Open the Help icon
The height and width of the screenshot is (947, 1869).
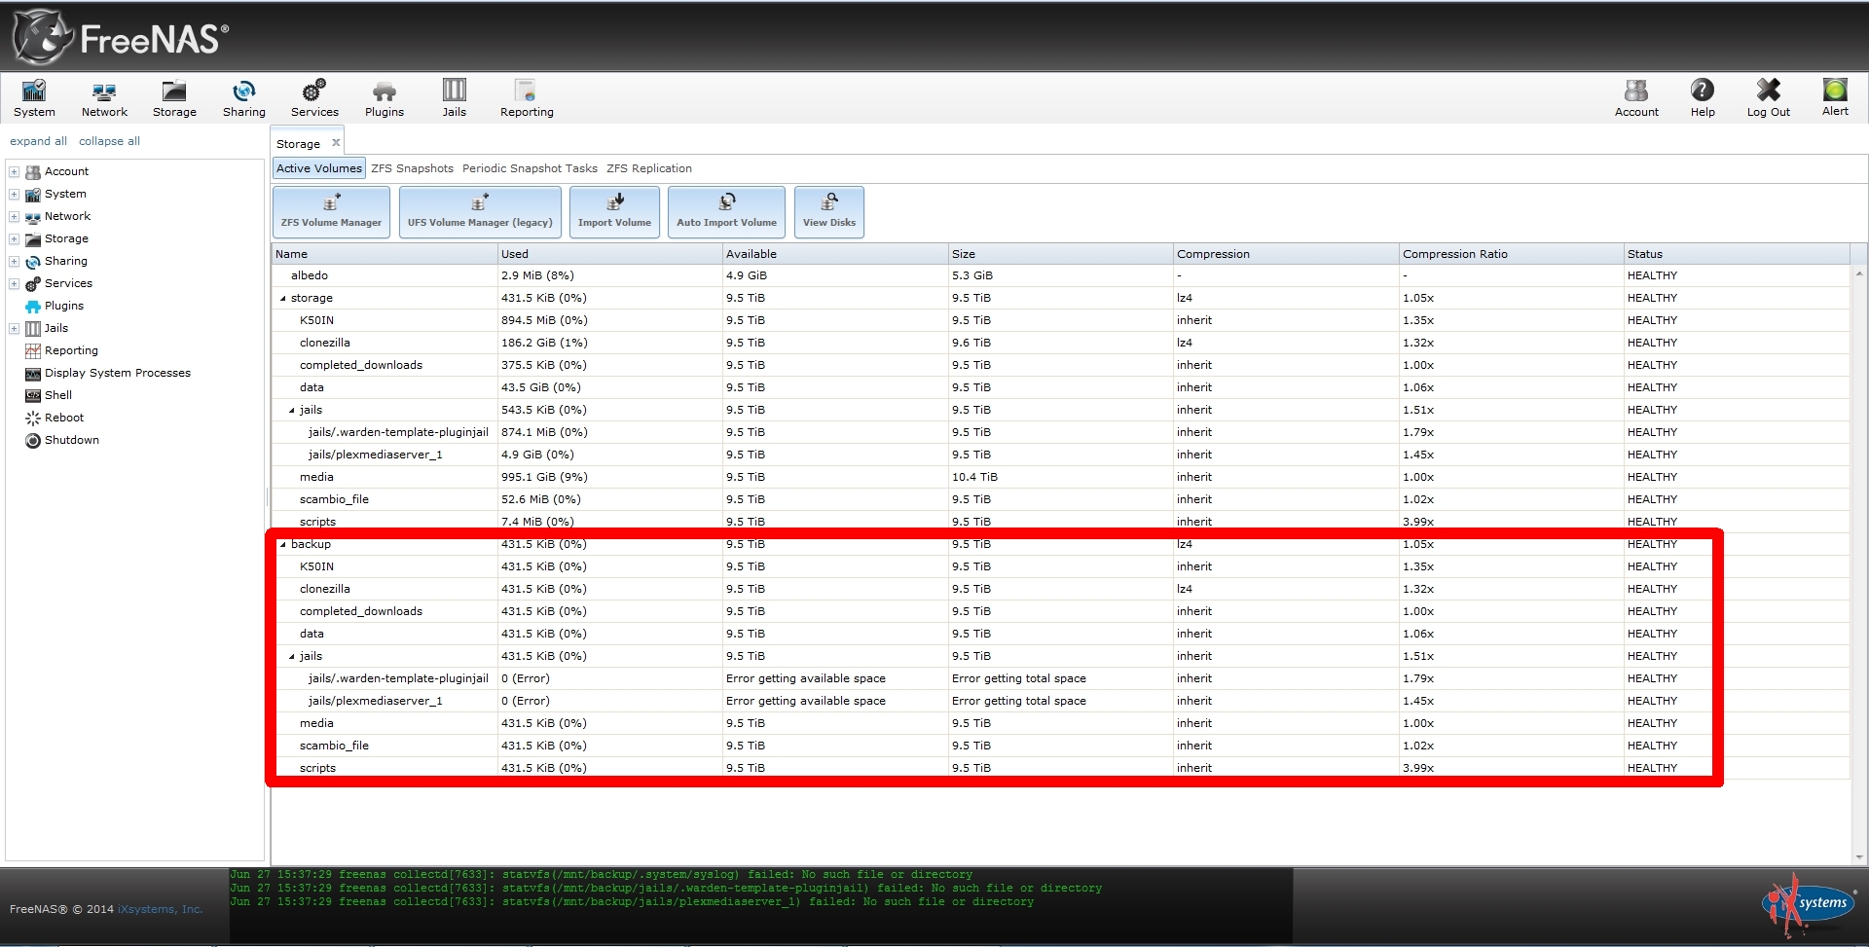click(x=1703, y=98)
